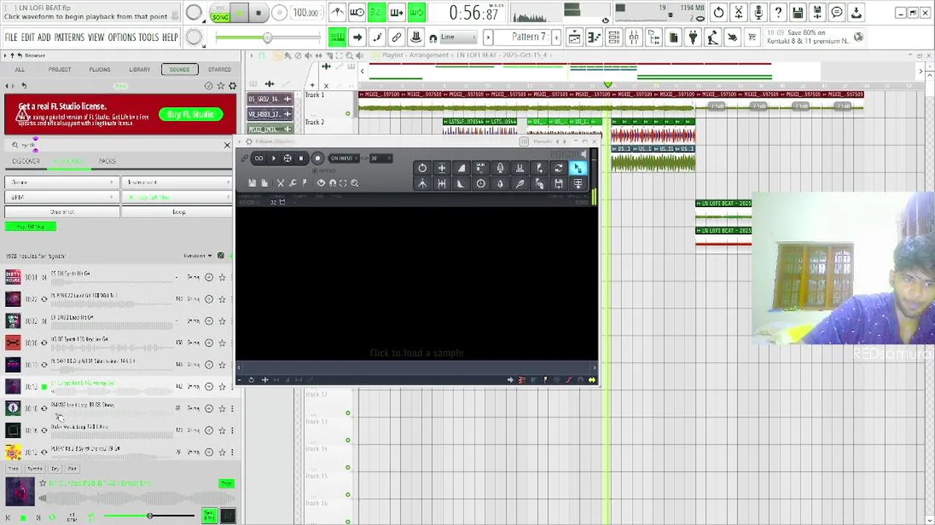
Task: Click the tempo field showing 100.000
Action: (x=306, y=13)
